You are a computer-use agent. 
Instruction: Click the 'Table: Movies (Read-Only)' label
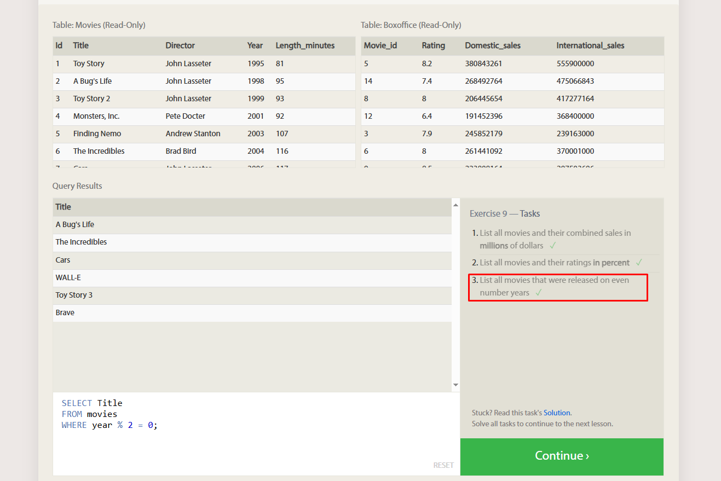(99, 25)
